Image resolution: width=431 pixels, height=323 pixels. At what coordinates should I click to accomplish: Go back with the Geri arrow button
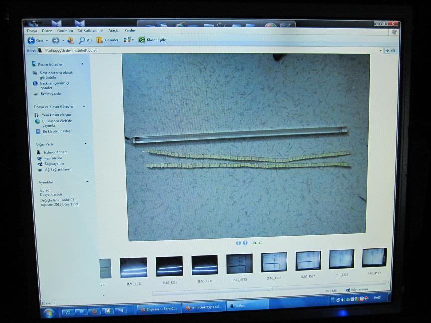point(31,41)
